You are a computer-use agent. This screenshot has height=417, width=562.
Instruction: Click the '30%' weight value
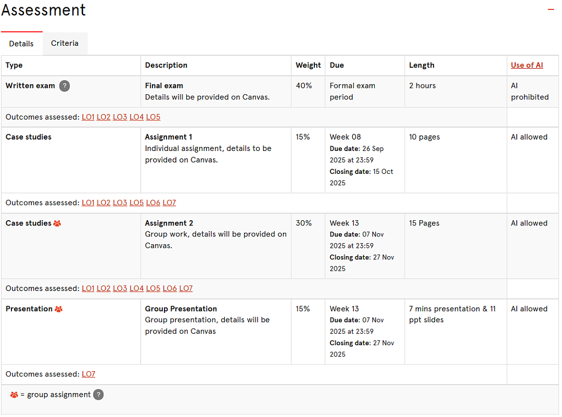[304, 223]
